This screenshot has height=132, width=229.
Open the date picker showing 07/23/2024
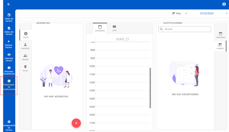tap(207, 13)
